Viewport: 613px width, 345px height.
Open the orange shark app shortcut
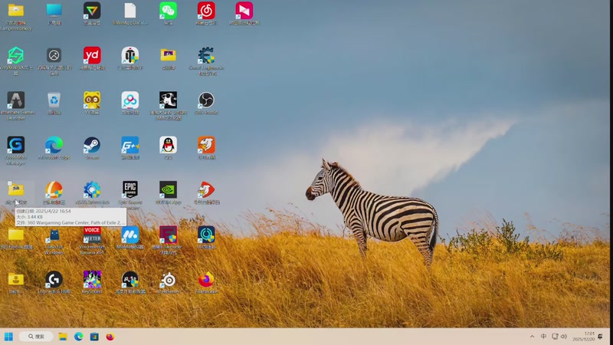tap(206, 145)
